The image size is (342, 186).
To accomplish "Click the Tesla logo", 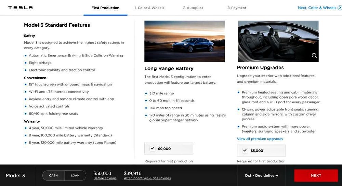I will click(x=20, y=8).
